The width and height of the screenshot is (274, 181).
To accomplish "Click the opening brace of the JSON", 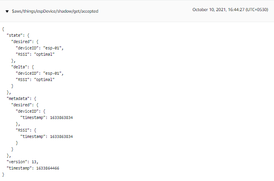I will 3,29.
